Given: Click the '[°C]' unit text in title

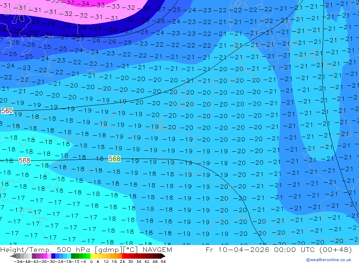Looking at the screenshot, I should tap(131, 249).
